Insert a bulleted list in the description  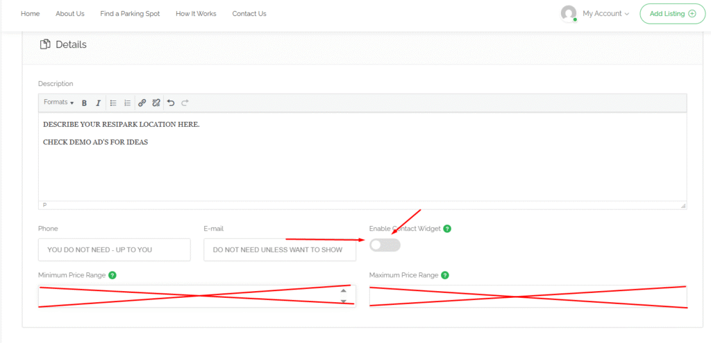pos(113,103)
